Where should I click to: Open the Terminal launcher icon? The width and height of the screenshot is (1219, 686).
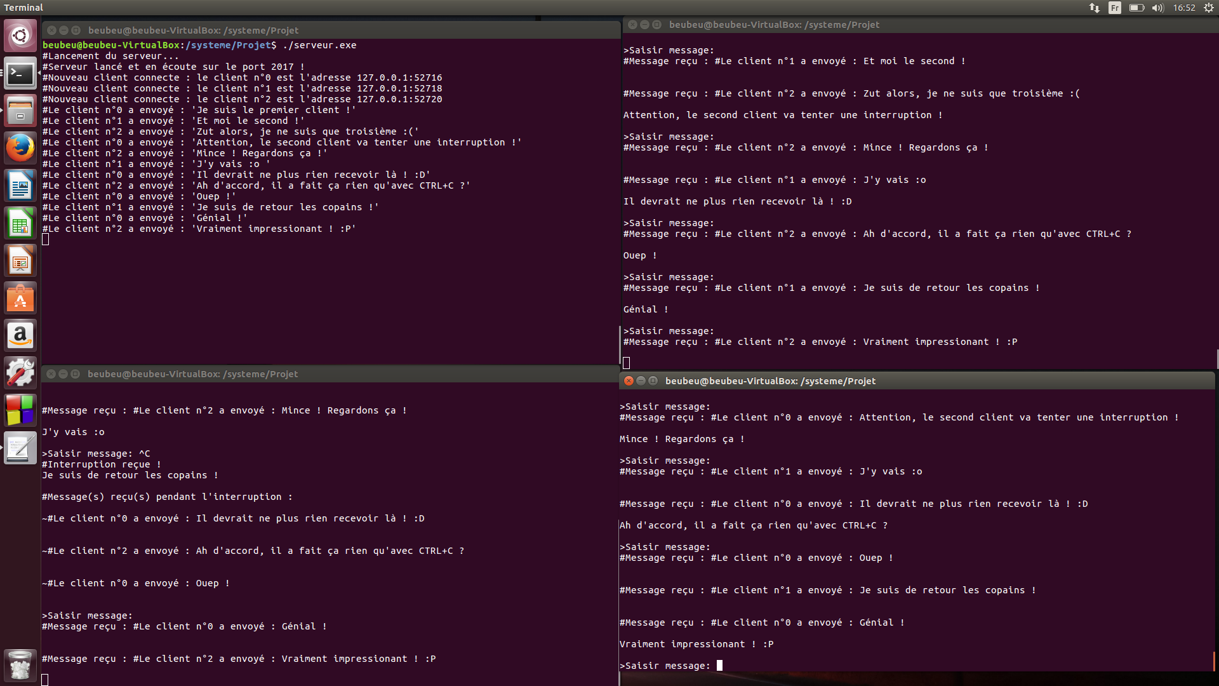point(20,74)
